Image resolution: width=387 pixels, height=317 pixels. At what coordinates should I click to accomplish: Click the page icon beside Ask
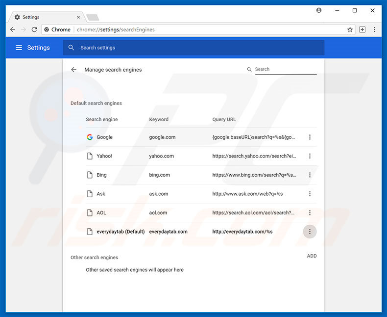[x=90, y=194]
